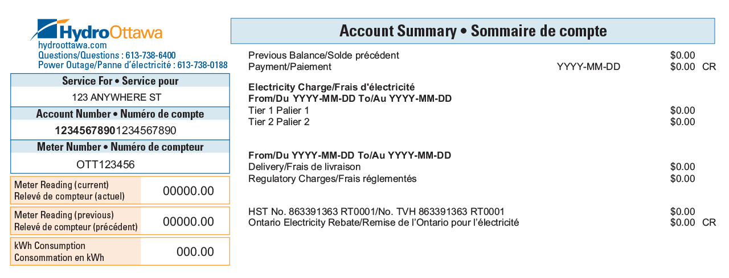Select the Tier 1 Palier 1 amount
This screenshot has width=729, height=278.
click(683, 110)
